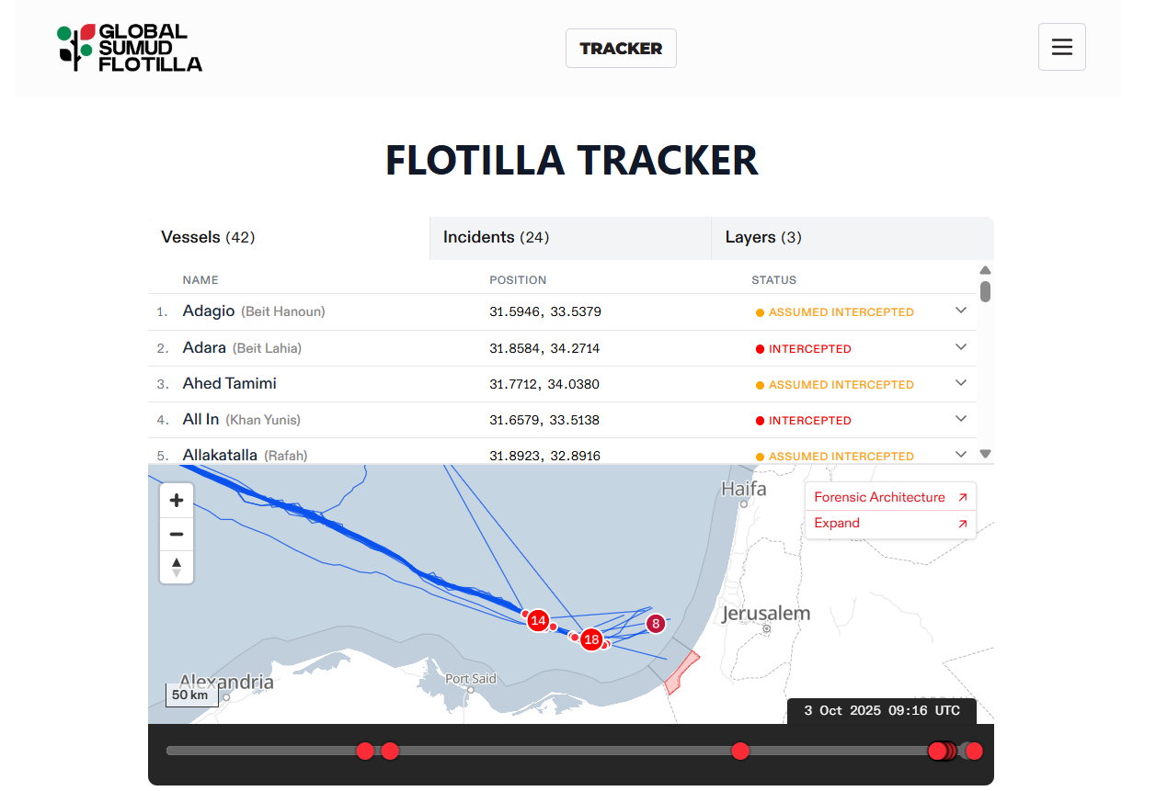Image resolution: width=1156 pixels, height=791 pixels.
Task: Open the hamburger menu
Action: pos(1061,47)
